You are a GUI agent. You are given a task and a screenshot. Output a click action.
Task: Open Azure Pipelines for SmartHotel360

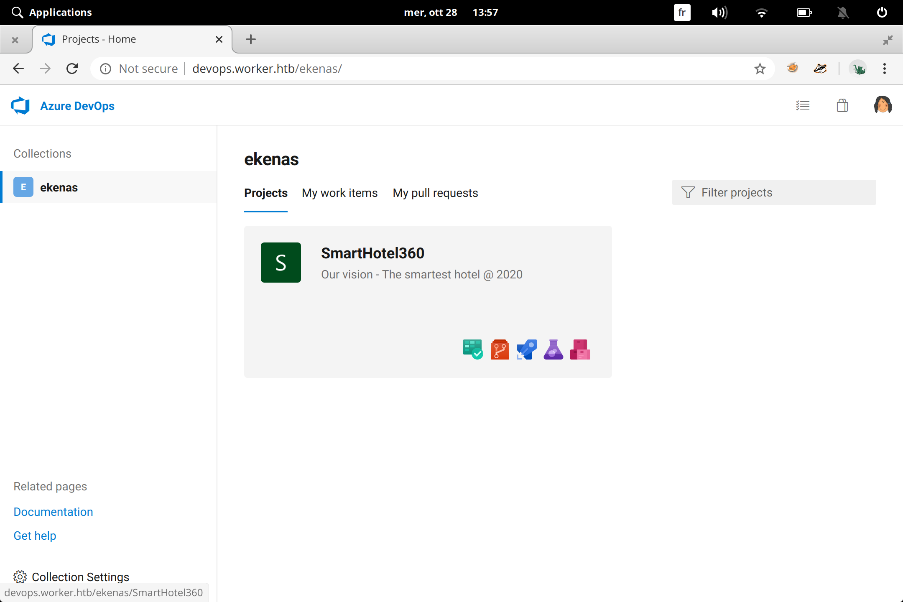(x=526, y=349)
